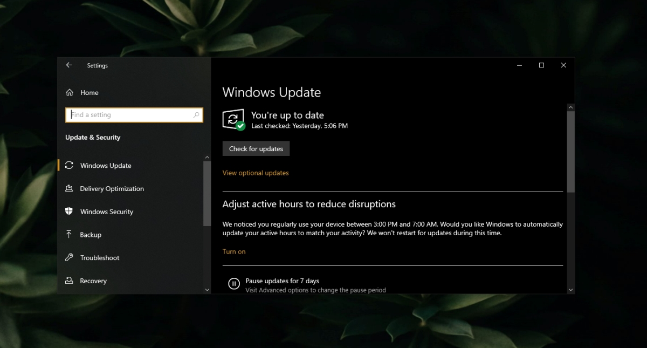The image size is (647, 348).
Task: Click 'Adjust active hours to reduce disruptions' heading
Action: 309,204
